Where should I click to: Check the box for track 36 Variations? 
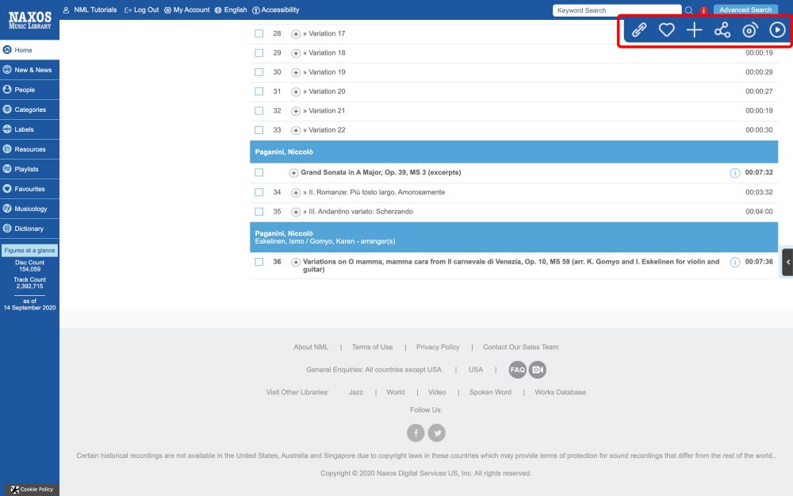pyautogui.click(x=259, y=262)
